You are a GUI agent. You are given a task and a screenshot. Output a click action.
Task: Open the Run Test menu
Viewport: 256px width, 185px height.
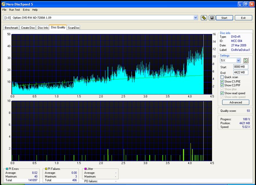click(15, 10)
